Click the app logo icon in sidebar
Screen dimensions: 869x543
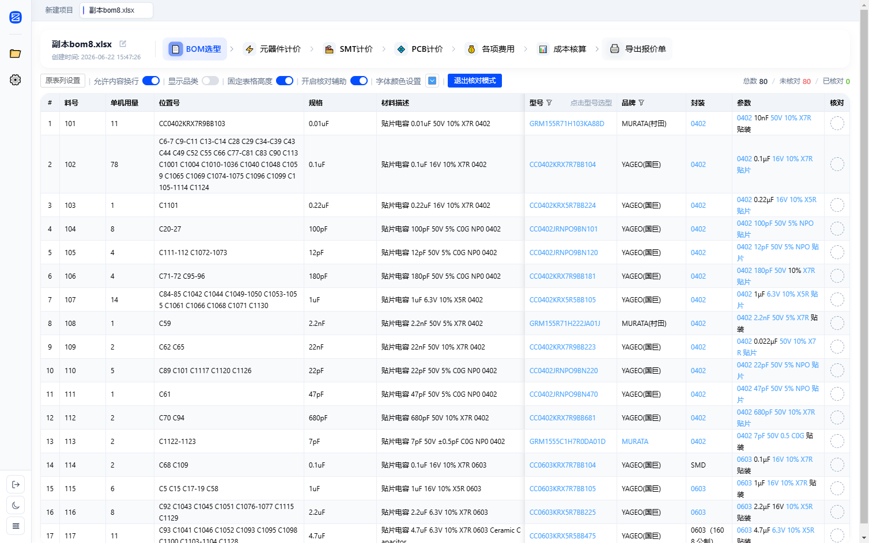tap(16, 17)
